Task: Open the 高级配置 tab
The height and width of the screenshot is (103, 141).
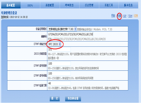Action: [x=50, y=5]
